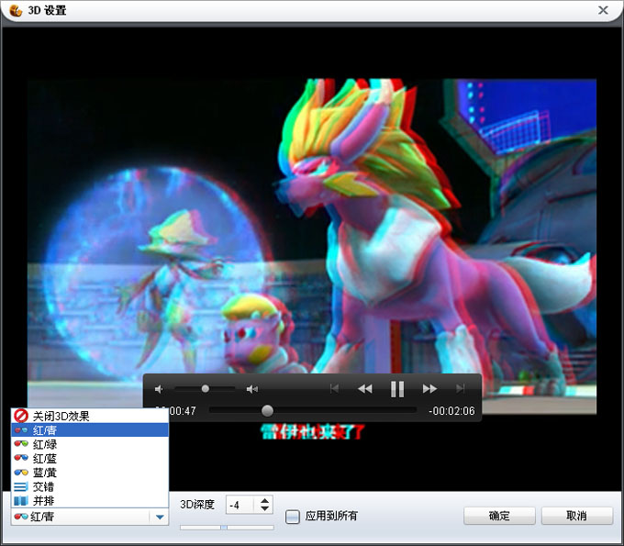The image size is (624, 546).
Task: Click the blue/yellow glasses icon
Action: click(21, 473)
